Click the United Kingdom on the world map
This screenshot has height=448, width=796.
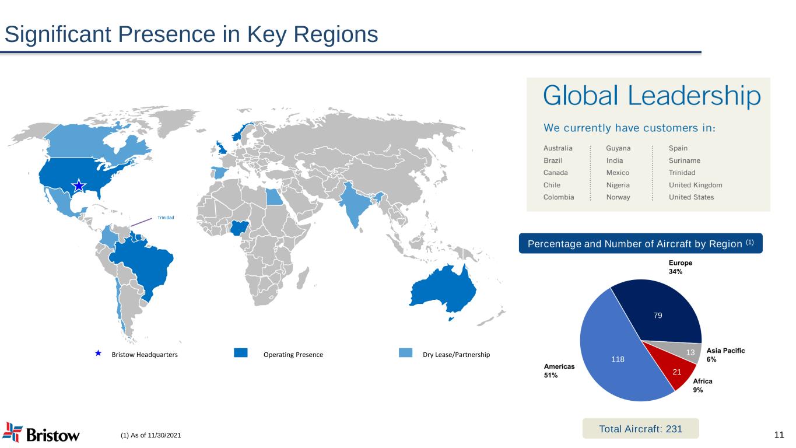pos(223,148)
